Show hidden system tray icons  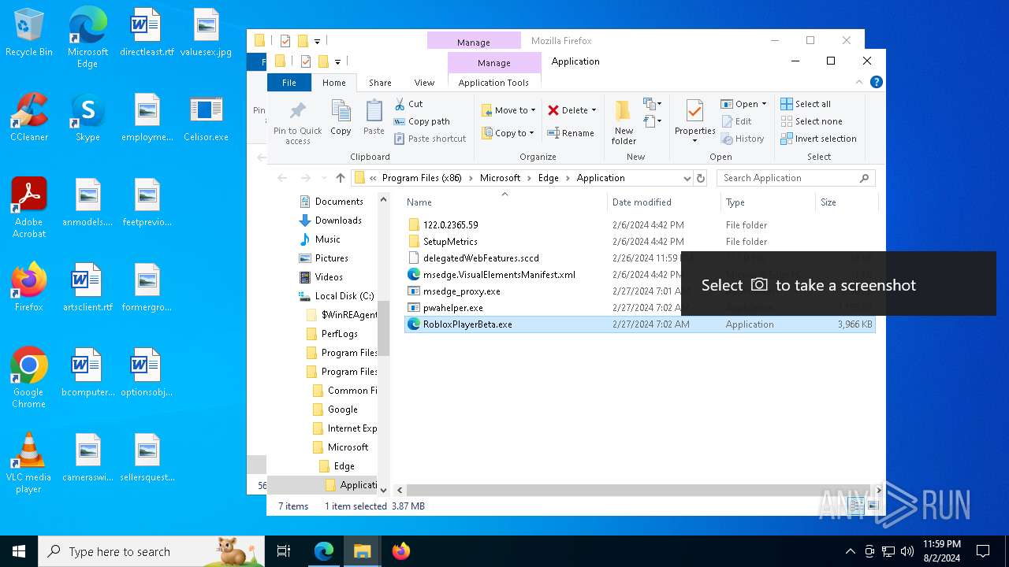click(850, 551)
